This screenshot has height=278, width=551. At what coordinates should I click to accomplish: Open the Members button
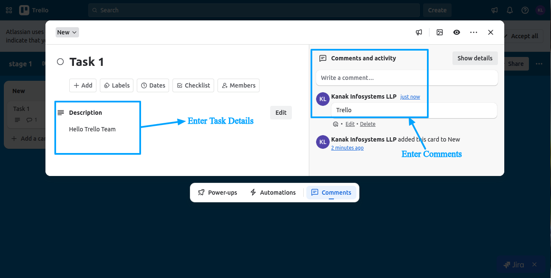pyautogui.click(x=238, y=85)
